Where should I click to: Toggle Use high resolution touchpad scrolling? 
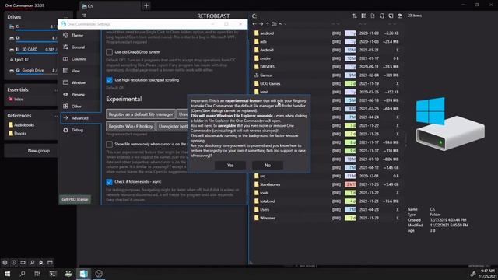pyautogui.click(x=109, y=80)
